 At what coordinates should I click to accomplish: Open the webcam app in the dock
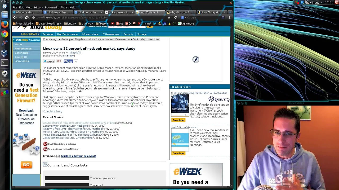5,73
